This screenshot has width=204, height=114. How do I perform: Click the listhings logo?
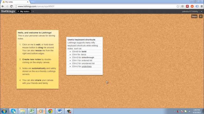[8, 11]
